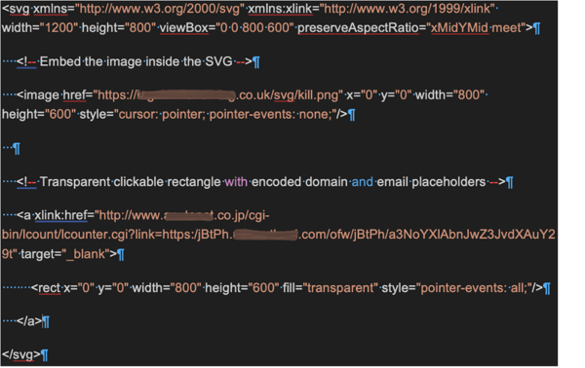
Task: Click the opening svg tag text
Action: click(16, 8)
